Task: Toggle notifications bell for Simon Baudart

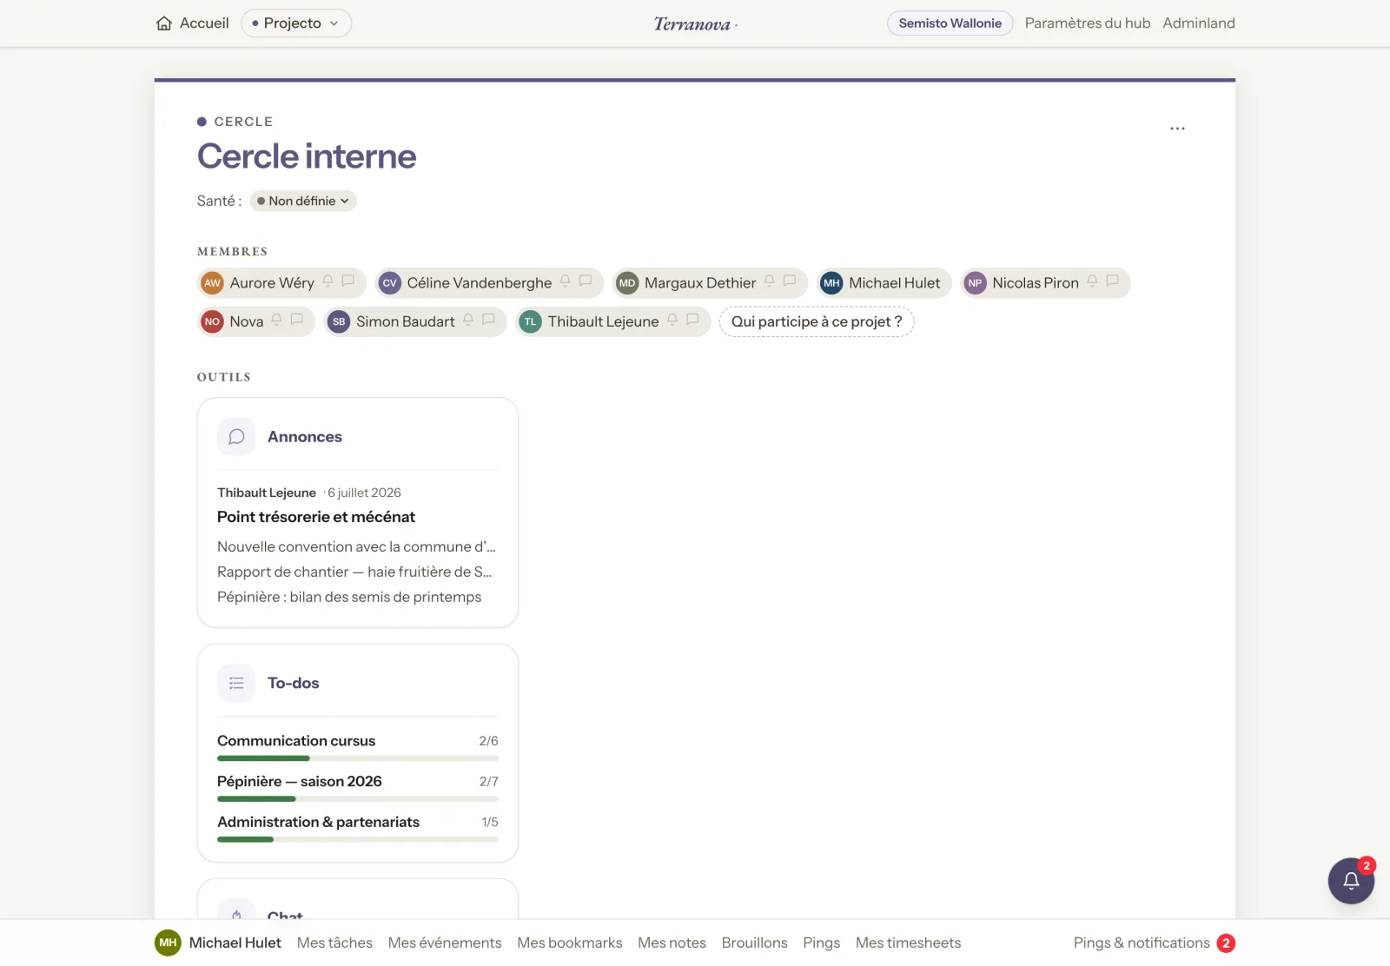Action: point(468,320)
